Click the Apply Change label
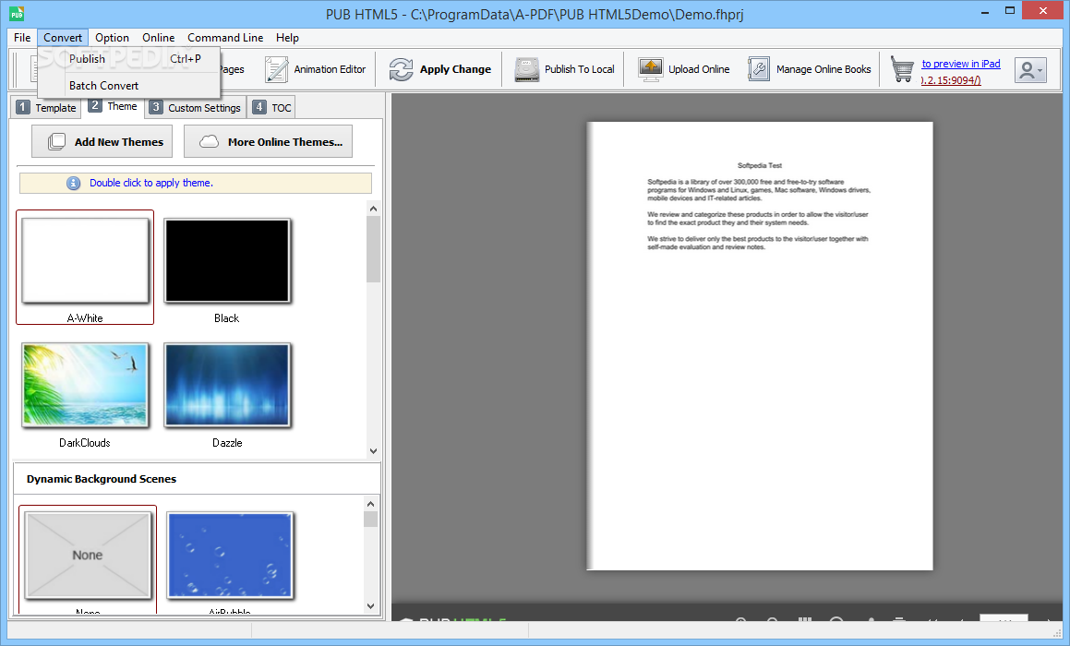This screenshot has width=1070, height=646. tap(455, 69)
